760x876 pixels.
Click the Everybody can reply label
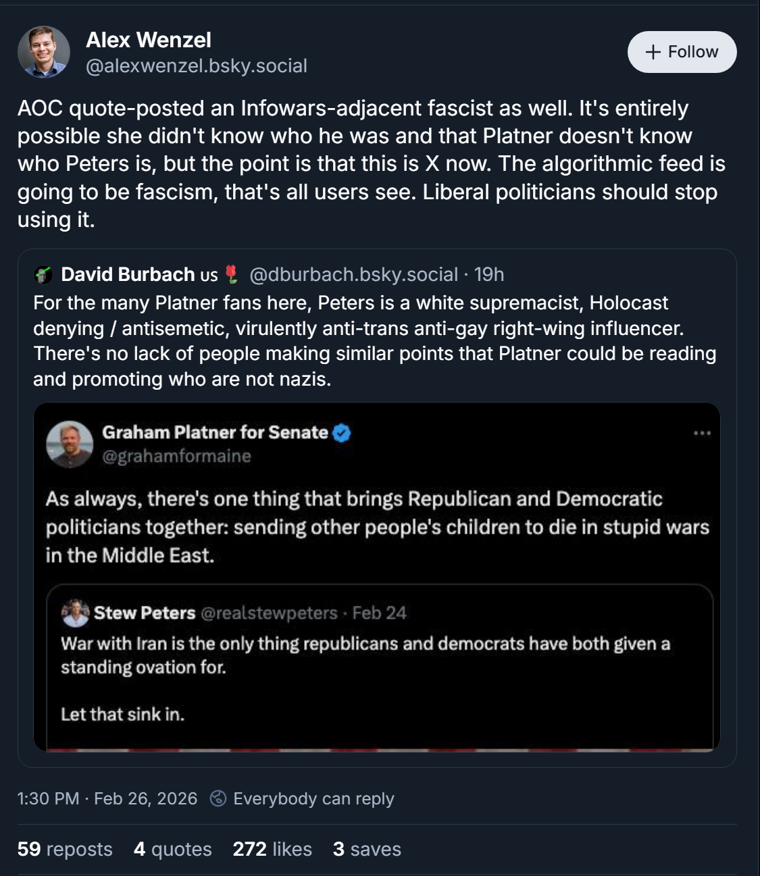[313, 798]
